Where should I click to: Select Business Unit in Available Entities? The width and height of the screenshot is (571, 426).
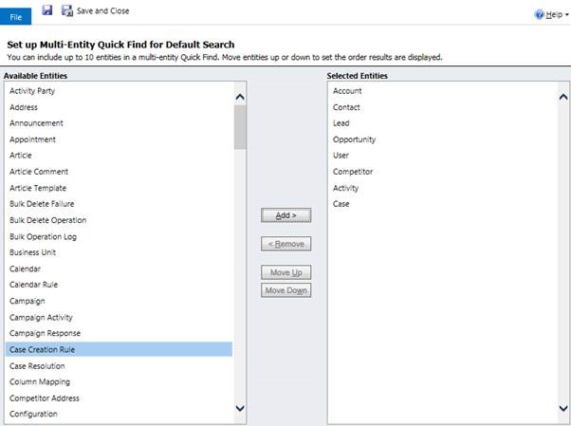coord(32,252)
